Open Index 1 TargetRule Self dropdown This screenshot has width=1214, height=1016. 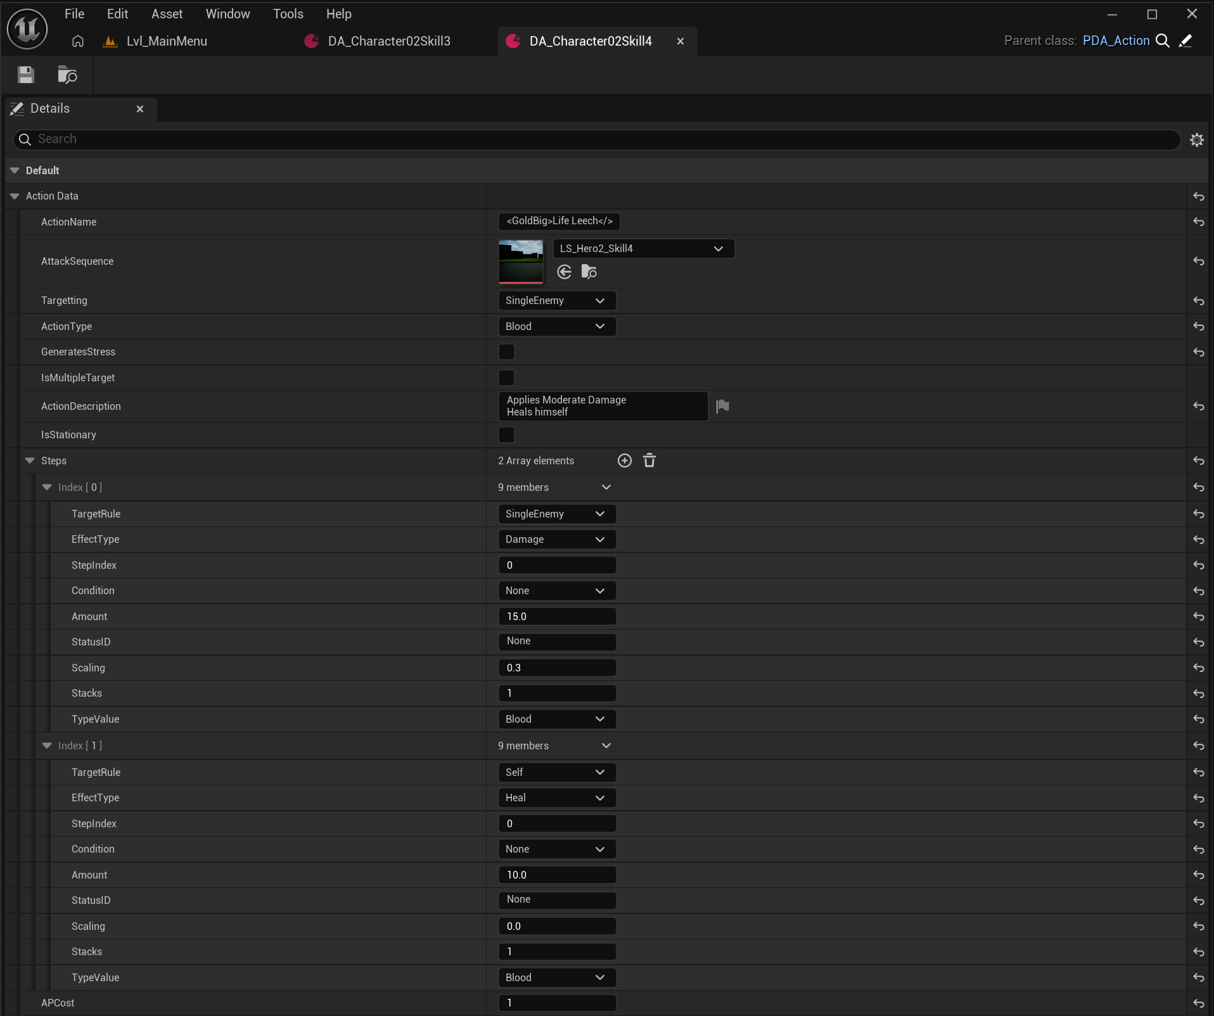coord(557,772)
